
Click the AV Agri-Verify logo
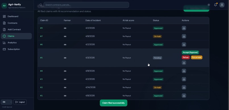pos(4,6)
